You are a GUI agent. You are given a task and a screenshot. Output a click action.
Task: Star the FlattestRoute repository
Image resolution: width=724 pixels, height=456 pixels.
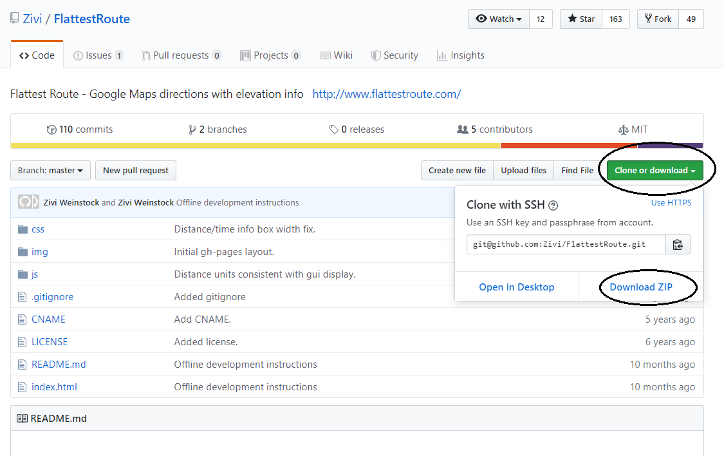coord(581,19)
